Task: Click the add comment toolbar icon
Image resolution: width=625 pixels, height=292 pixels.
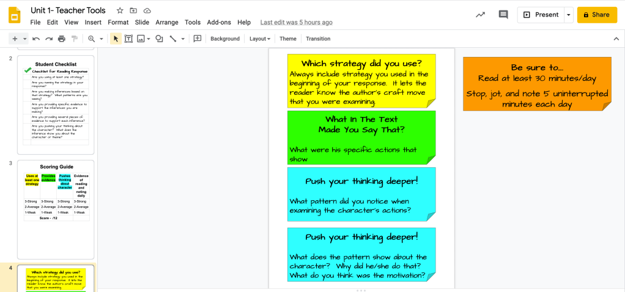Action: (x=198, y=39)
